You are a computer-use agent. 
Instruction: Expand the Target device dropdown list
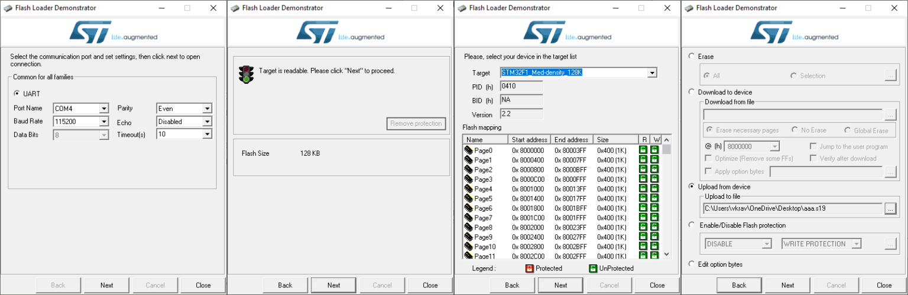pyautogui.click(x=652, y=73)
